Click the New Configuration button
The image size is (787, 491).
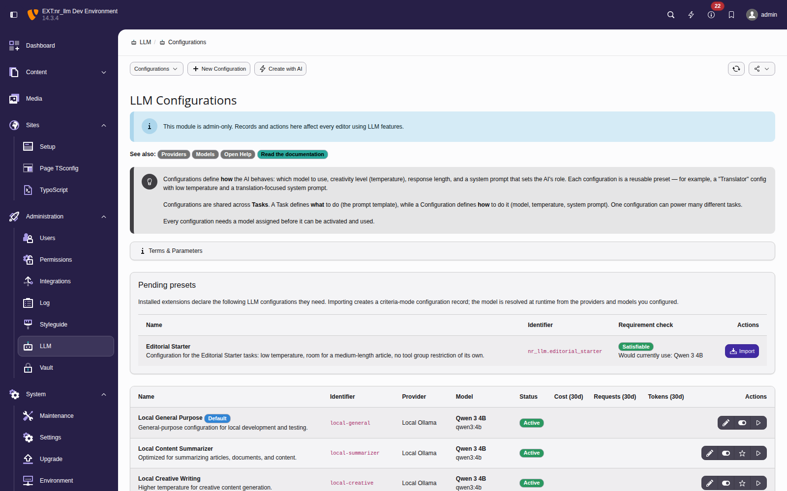click(x=219, y=69)
